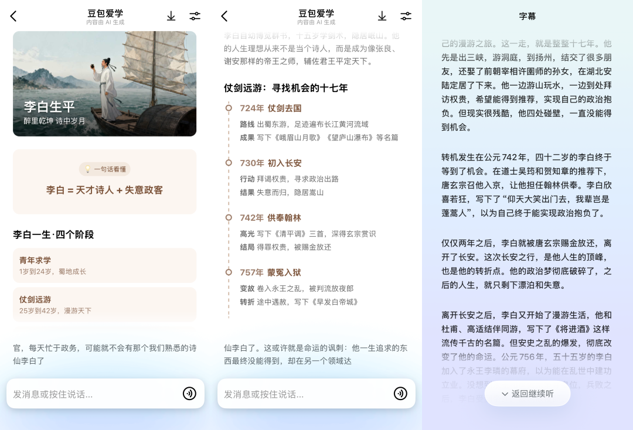Viewport: 633px width, 430px height.
Task: Click the download icon on the timeline screen
Action: pyautogui.click(x=382, y=16)
